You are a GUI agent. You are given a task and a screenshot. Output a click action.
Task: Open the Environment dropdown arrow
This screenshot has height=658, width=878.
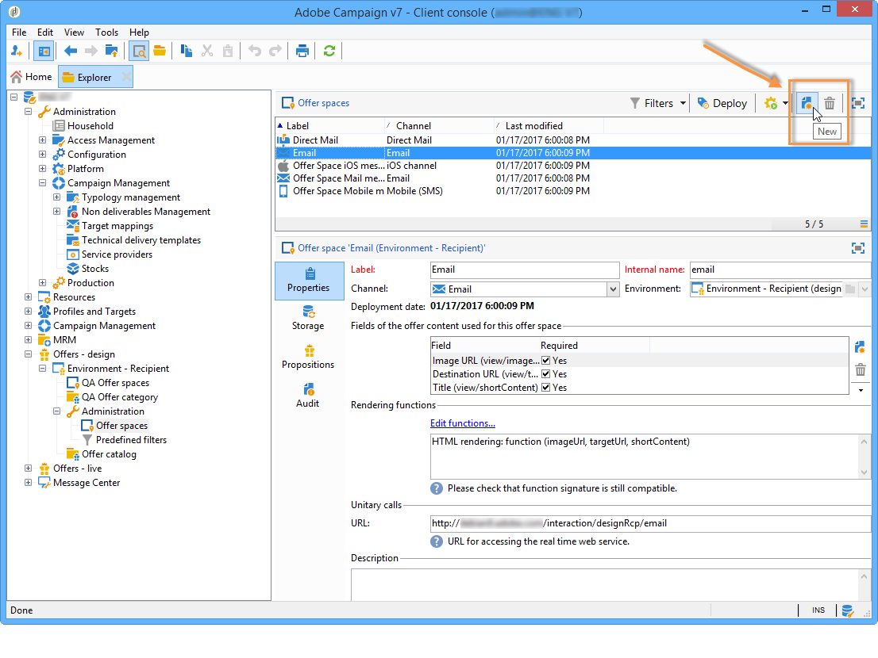[x=865, y=289]
